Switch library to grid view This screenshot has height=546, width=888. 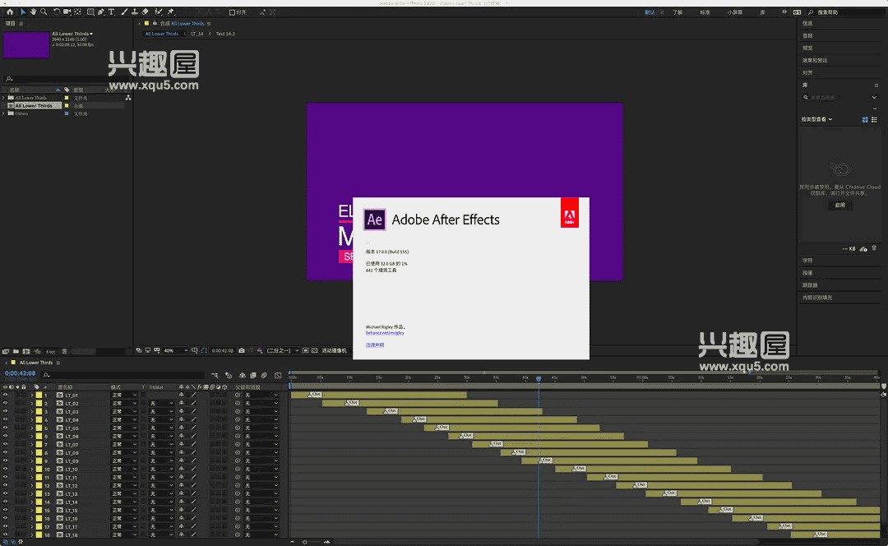865,119
